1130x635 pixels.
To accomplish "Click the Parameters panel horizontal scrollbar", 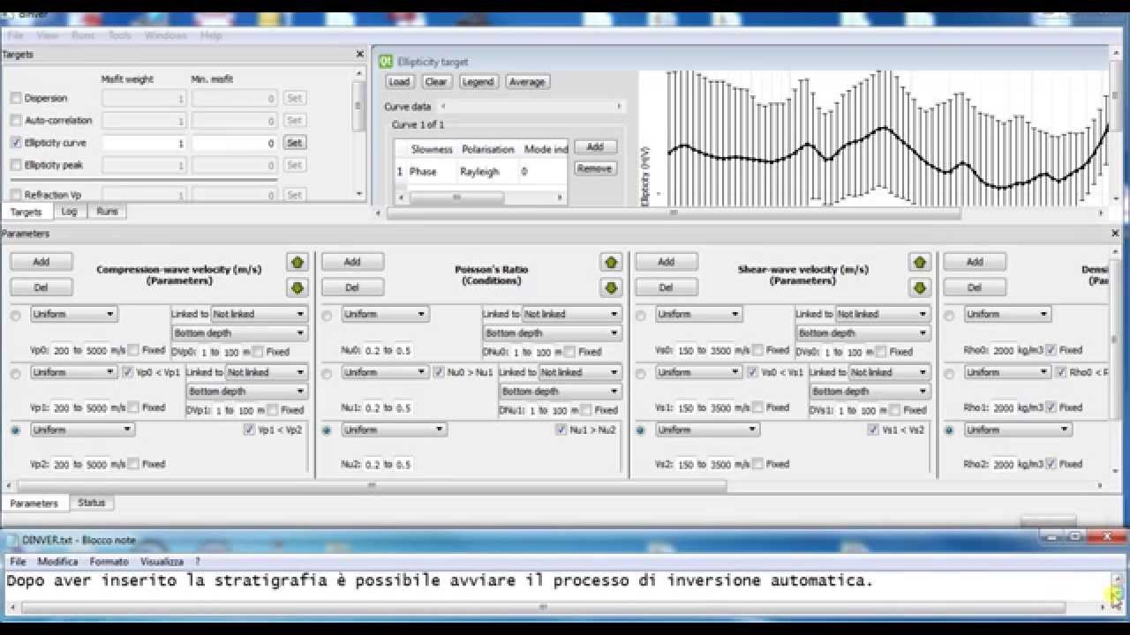I will [371, 485].
